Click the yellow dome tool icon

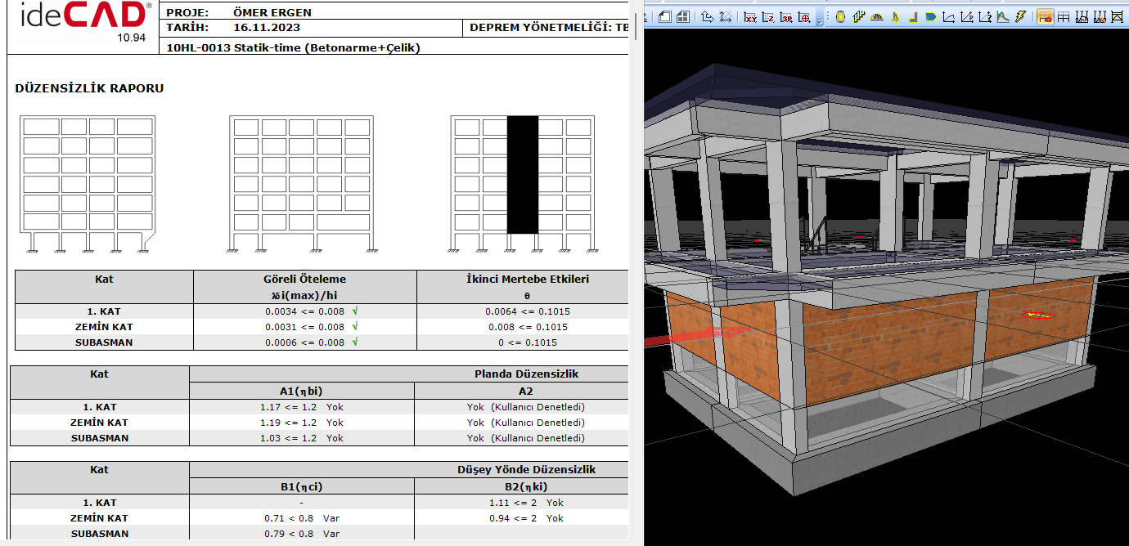877,17
